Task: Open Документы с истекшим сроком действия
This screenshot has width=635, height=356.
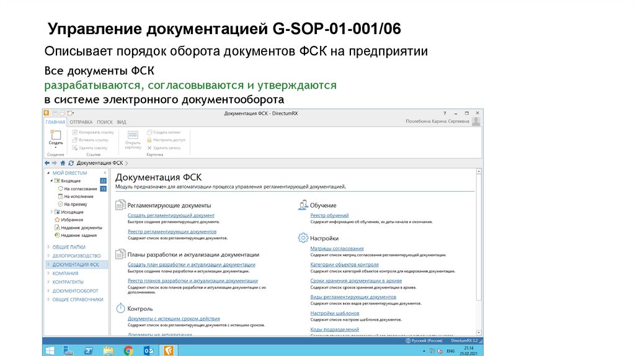Action: (x=174, y=319)
